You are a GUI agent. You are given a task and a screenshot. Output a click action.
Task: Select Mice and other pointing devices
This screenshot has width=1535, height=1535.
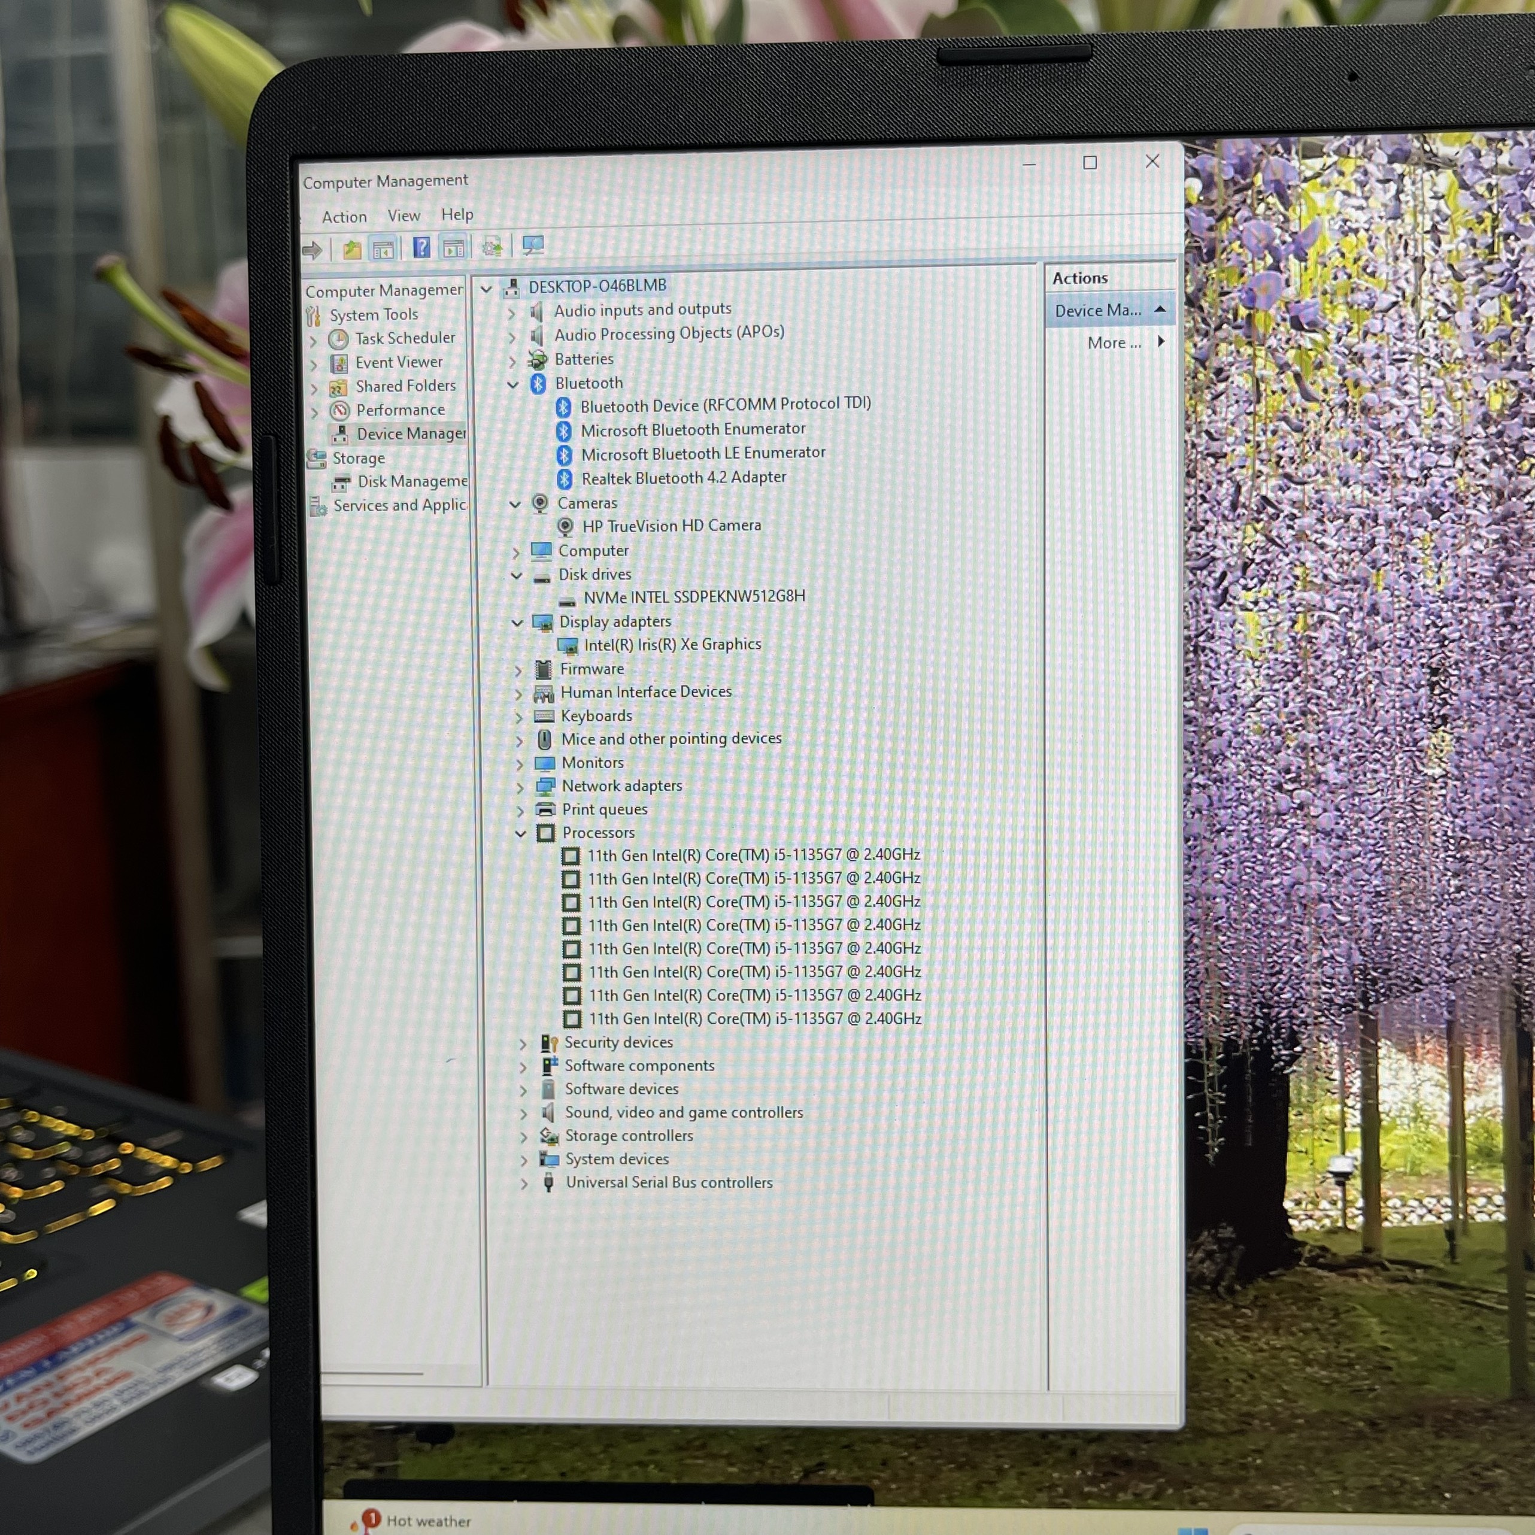671,739
